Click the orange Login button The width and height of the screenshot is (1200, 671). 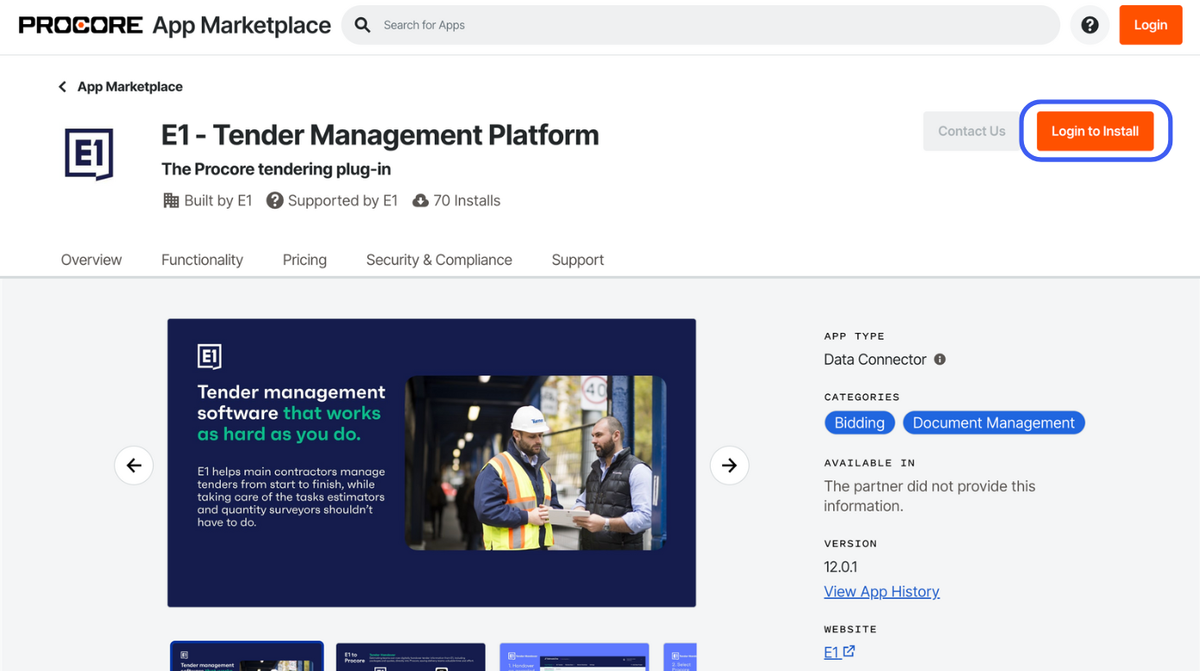[x=1150, y=25]
